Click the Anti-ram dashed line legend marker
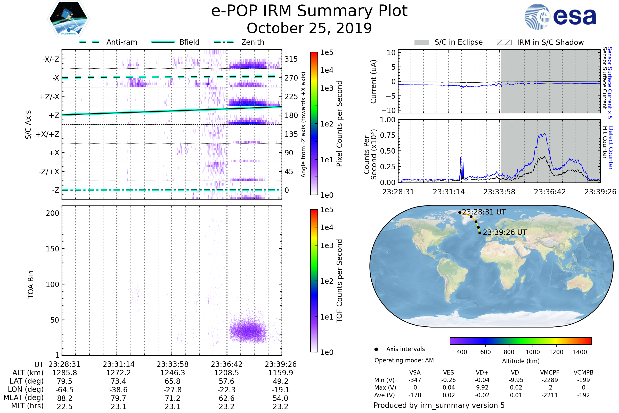 click(x=89, y=42)
